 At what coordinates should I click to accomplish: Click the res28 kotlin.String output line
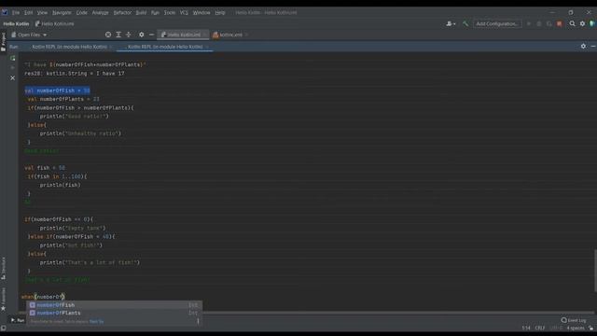pyautogui.click(x=75, y=74)
